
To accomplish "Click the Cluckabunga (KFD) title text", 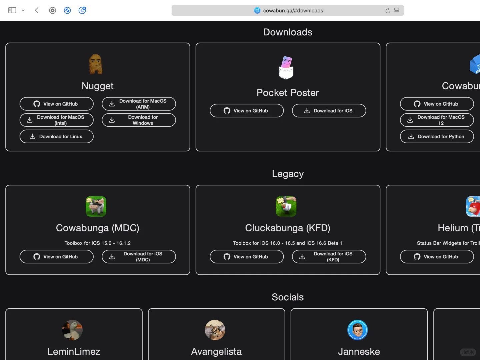I will pyautogui.click(x=288, y=228).
